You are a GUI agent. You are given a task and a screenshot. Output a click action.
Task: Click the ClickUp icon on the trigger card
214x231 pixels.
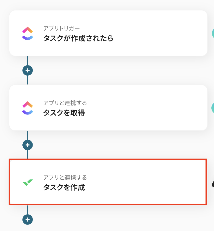coord(28,34)
